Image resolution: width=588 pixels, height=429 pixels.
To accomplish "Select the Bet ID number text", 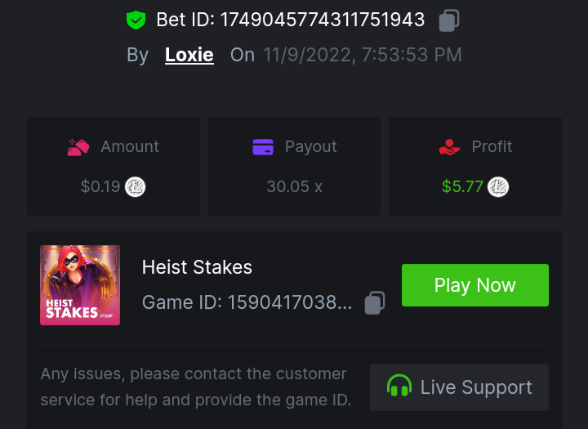I will click(x=323, y=20).
